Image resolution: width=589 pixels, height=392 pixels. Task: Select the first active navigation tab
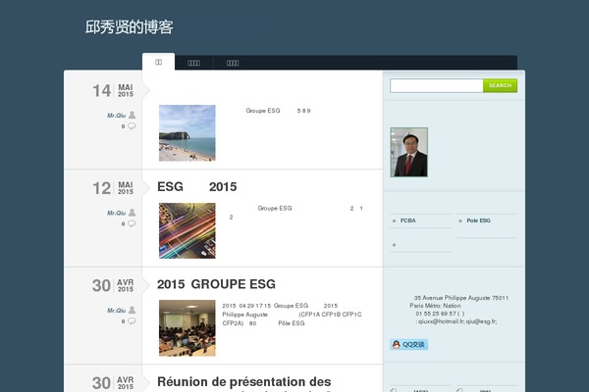158,62
